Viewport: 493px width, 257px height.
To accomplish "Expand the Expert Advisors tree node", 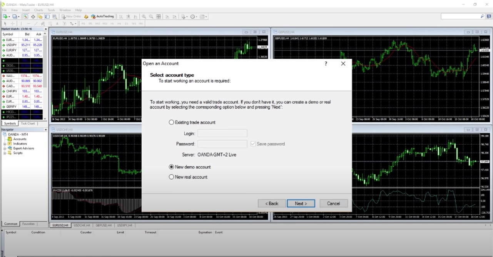I will [5, 149].
